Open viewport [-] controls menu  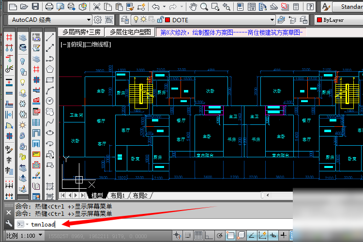tap(64, 45)
